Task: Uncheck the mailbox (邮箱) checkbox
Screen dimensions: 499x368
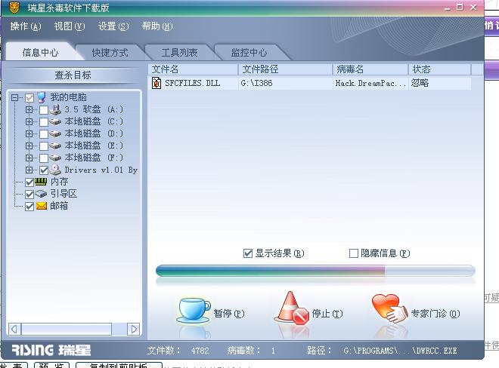Action: tap(29, 207)
